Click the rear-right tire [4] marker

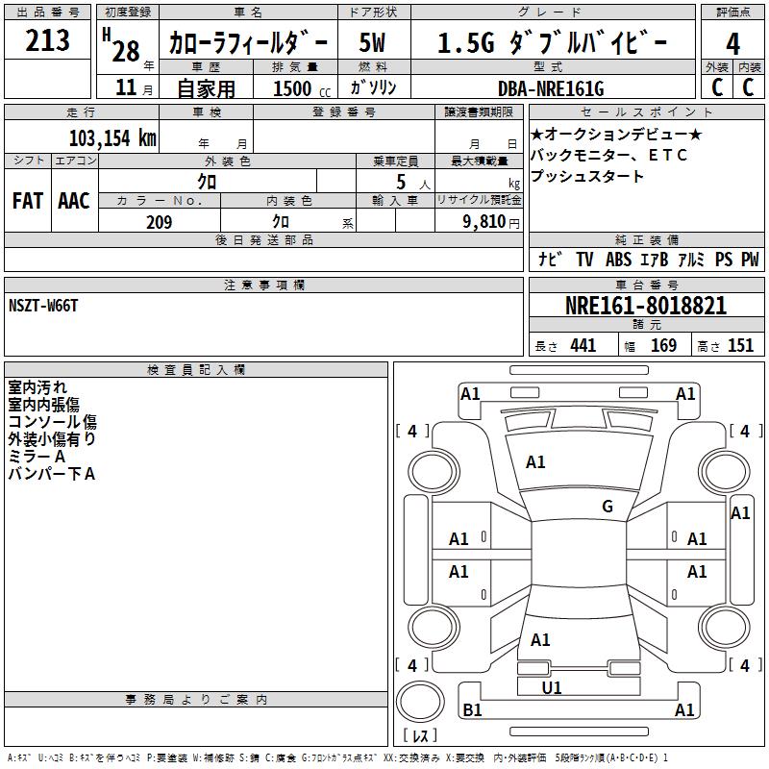(745, 665)
